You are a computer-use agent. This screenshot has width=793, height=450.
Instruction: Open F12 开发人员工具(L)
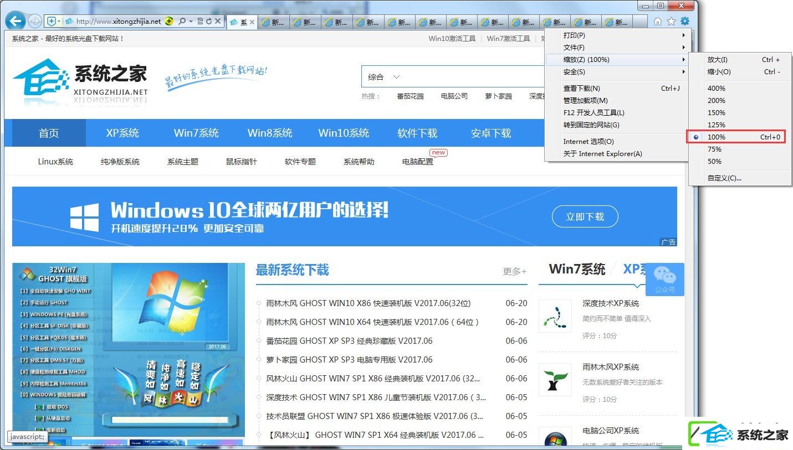[x=617, y=113]
